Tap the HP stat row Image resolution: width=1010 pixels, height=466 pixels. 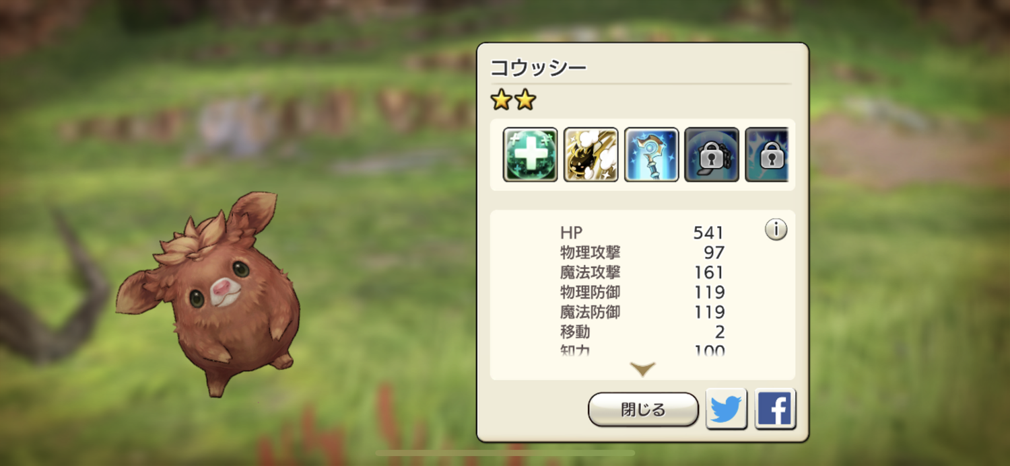(x=642, y=233)
